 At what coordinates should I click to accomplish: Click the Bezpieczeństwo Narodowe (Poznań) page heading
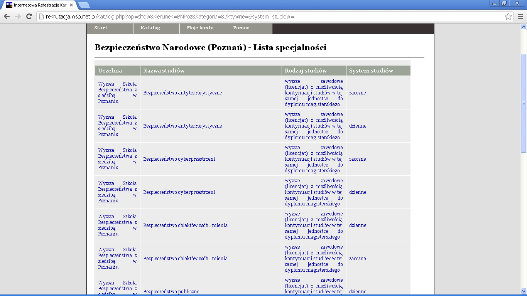pyautogui.click(x=211, y=47)
